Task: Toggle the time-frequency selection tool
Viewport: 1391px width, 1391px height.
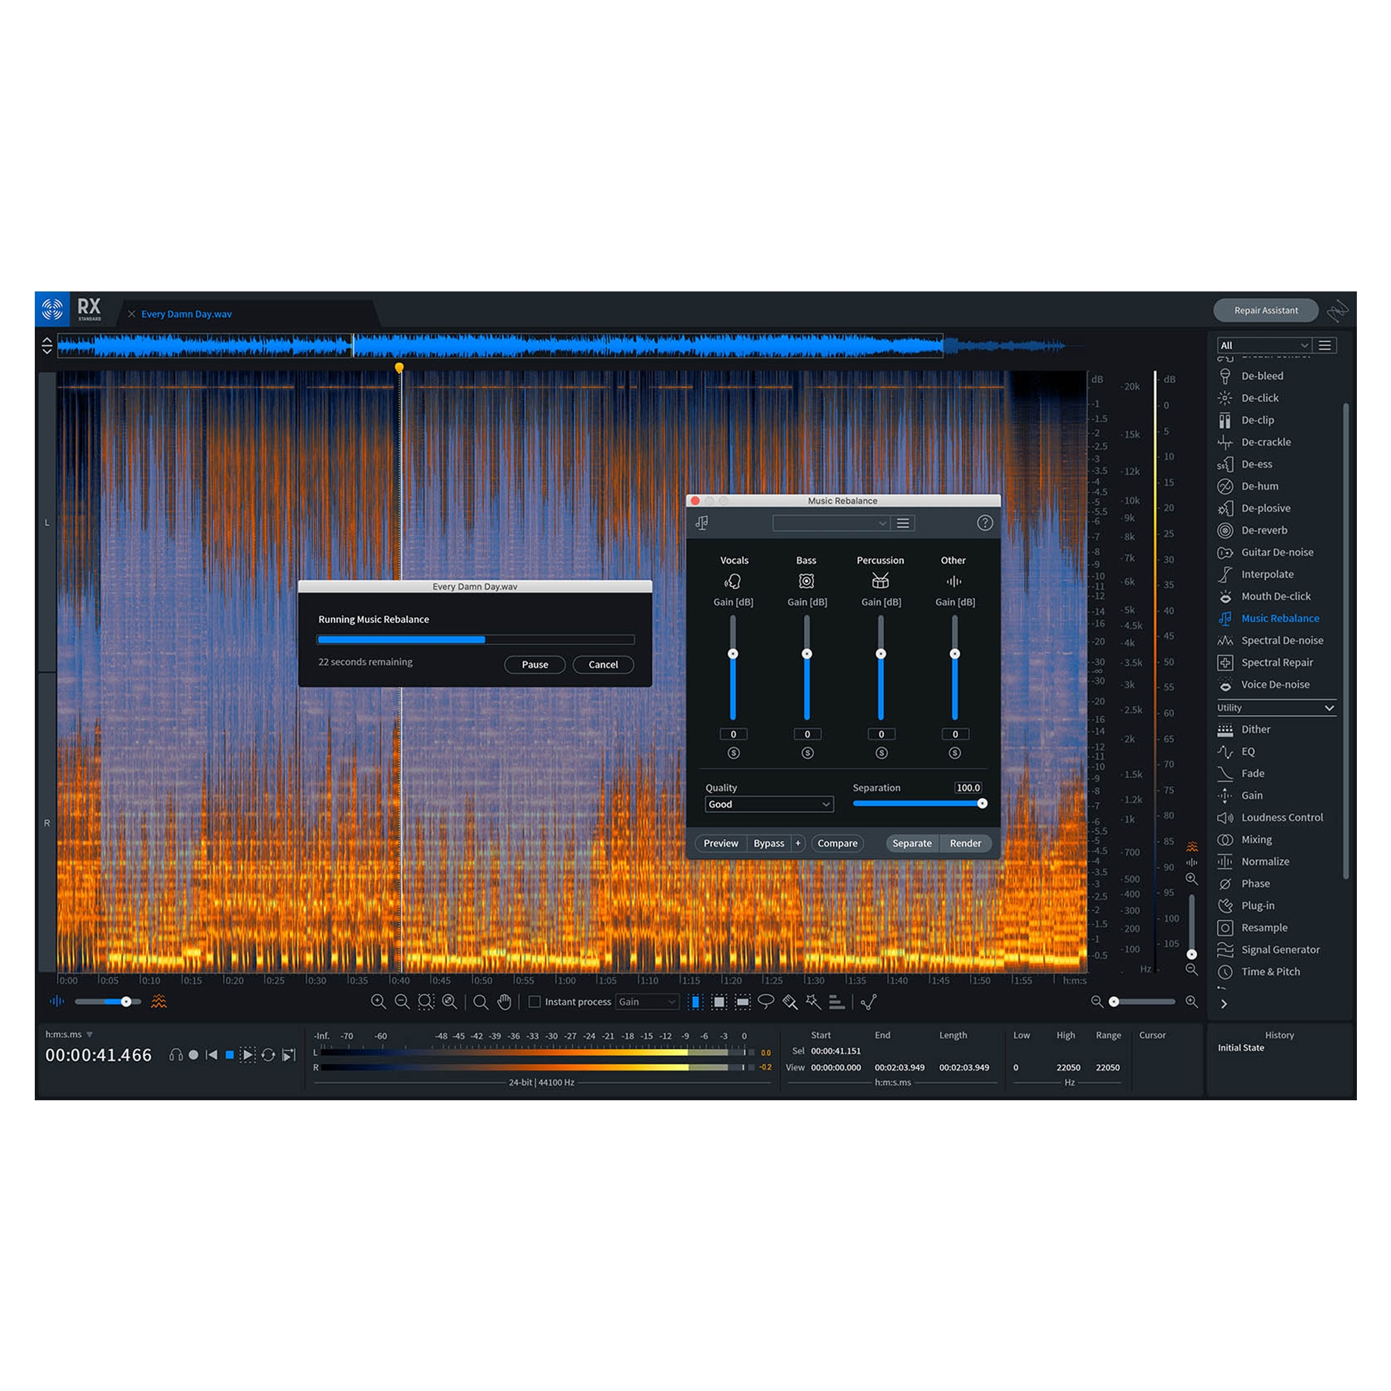Action: pyautogui.click(x=719, y=1002)
